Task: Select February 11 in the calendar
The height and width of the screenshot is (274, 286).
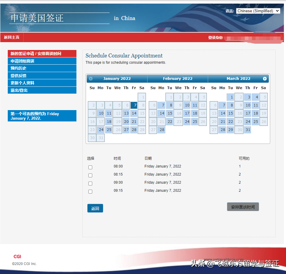Action: [195, 105]
